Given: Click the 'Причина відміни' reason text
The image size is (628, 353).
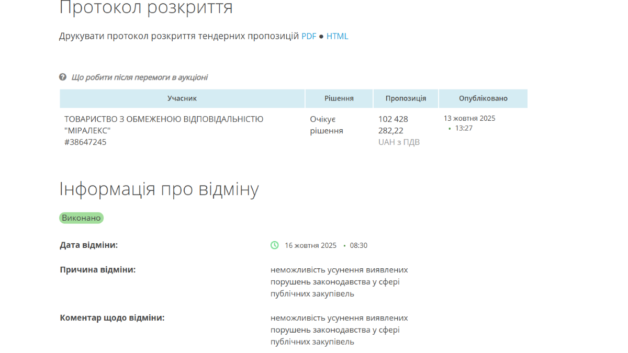Looking at the screenshot, I should 339,282.
